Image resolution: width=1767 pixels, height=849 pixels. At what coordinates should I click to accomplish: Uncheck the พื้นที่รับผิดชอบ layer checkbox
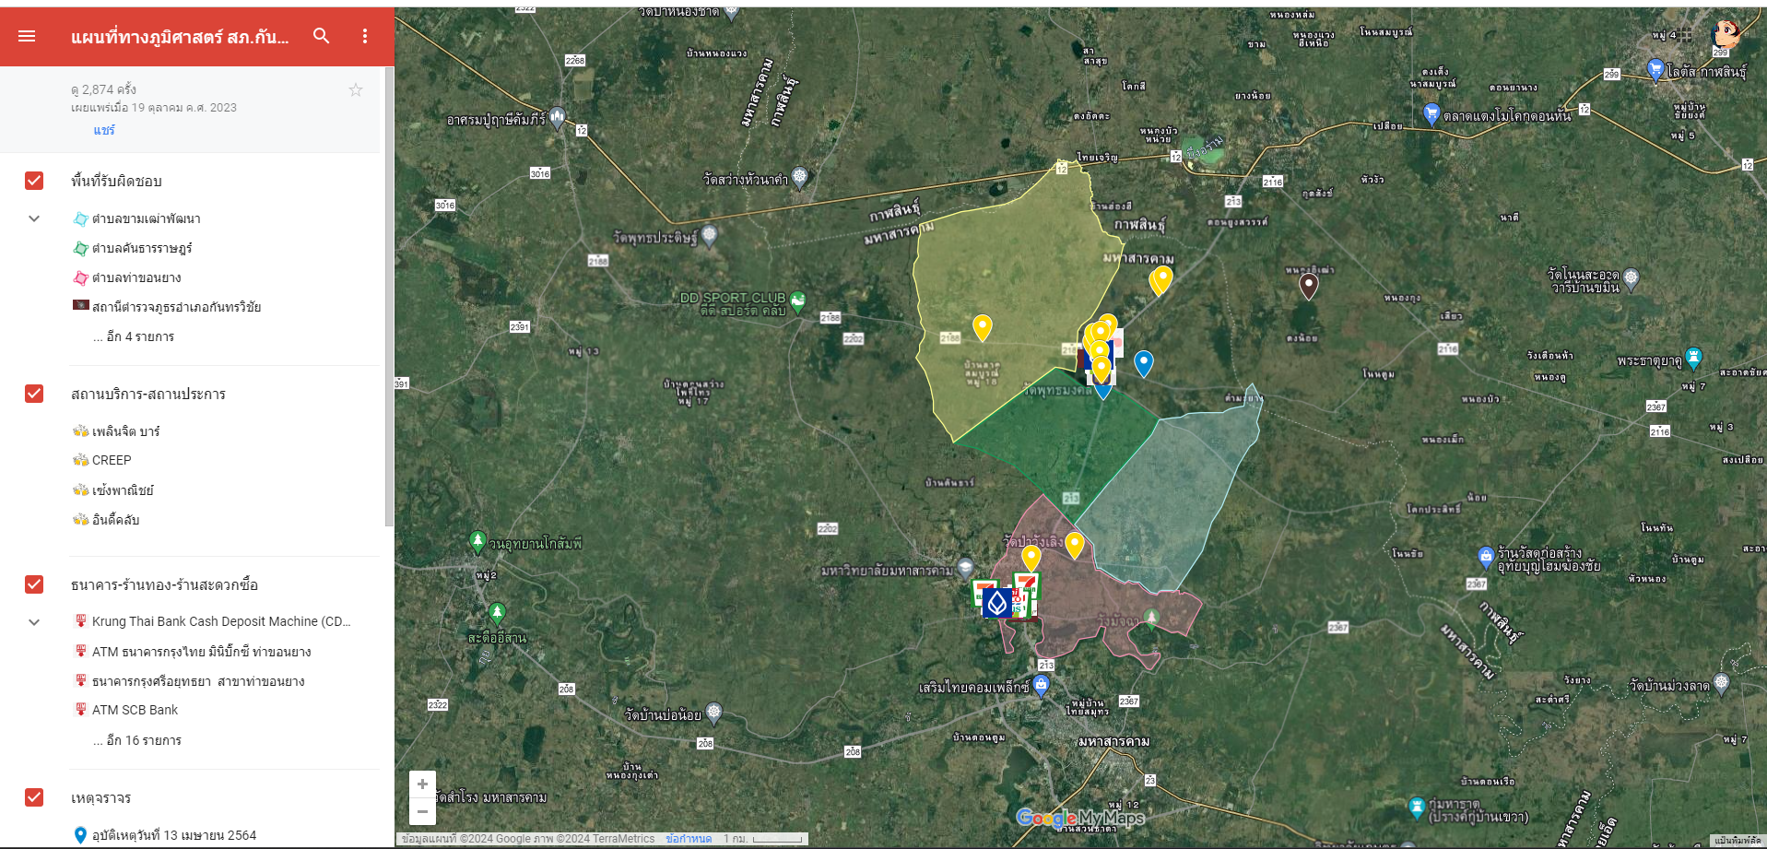click(x=34, y=181)
